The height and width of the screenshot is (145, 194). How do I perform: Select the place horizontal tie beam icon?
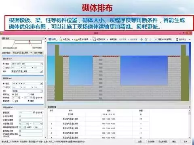[x=76, y=39]
